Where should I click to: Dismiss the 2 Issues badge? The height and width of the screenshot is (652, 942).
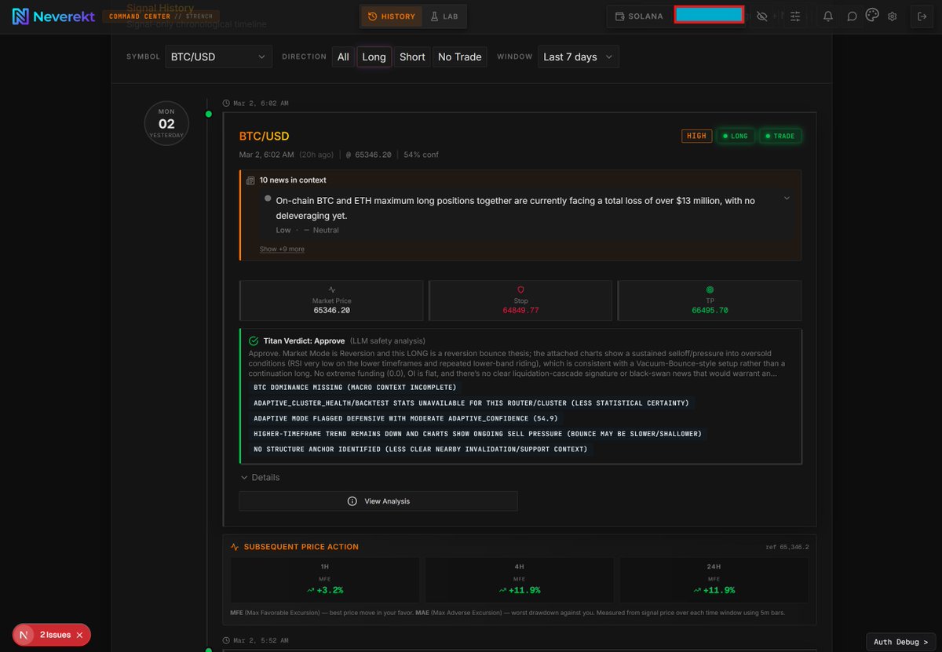click(x=79, y=635)
